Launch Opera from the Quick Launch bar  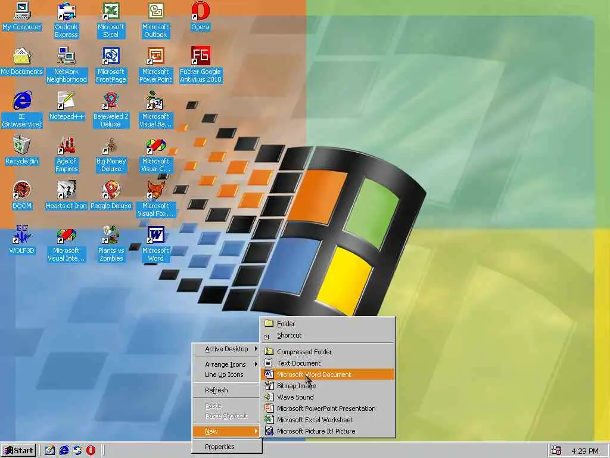(91, 451)
